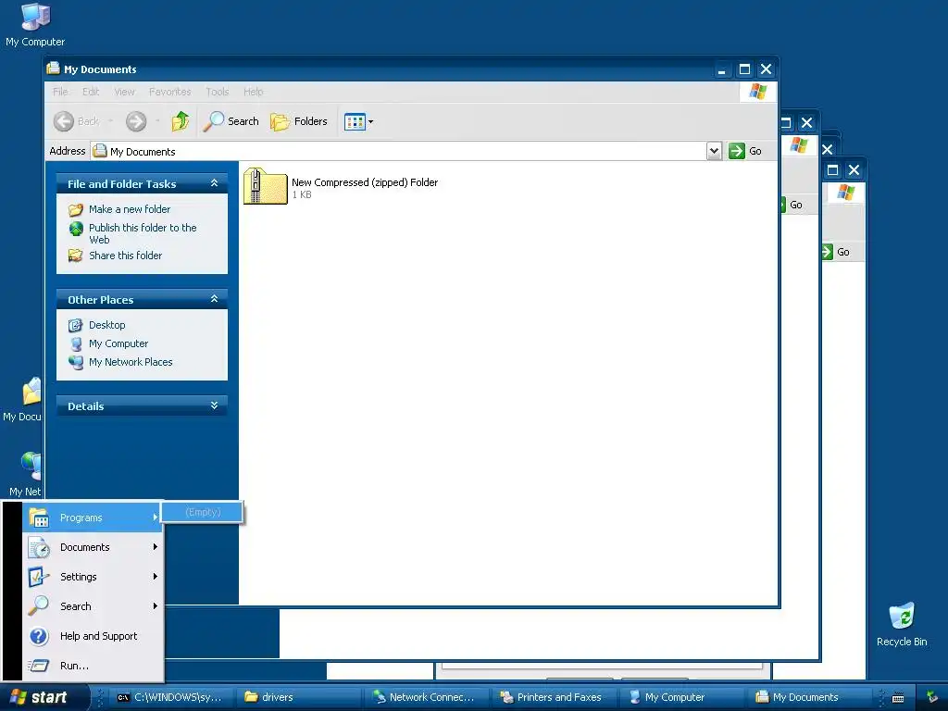Open the View menu
Screen dimensions: 948x711
click(124, 92)
